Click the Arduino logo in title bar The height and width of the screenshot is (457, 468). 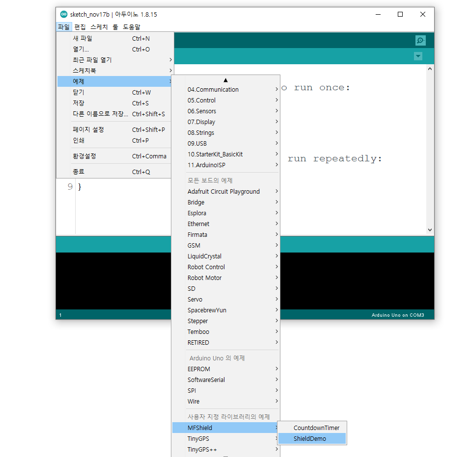[63, 14]
